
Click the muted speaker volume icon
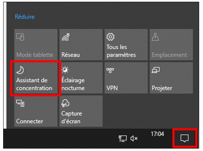click(134, 138)
